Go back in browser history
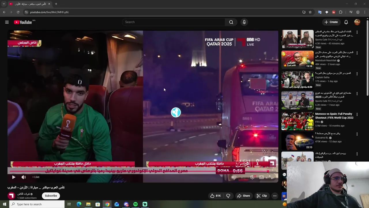The width and height of the screenshot is (369, 208). pos(4,12)
